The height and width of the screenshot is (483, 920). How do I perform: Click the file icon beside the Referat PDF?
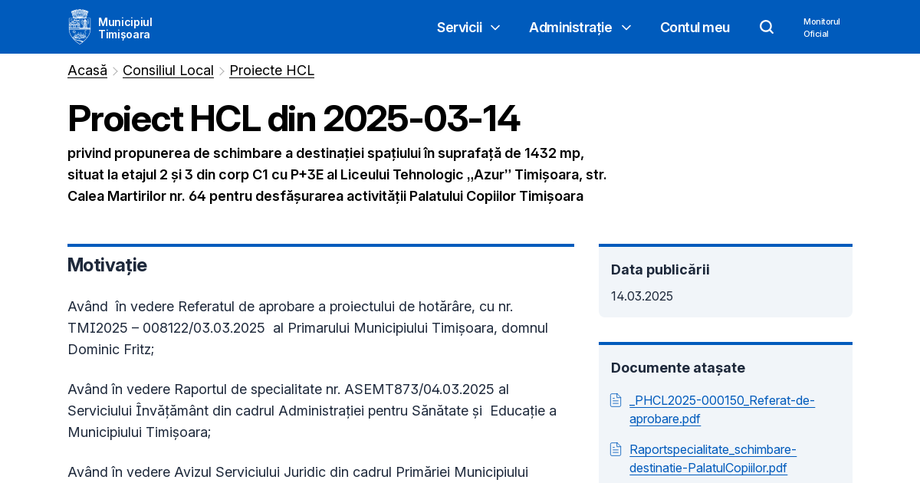click(616, 399)
